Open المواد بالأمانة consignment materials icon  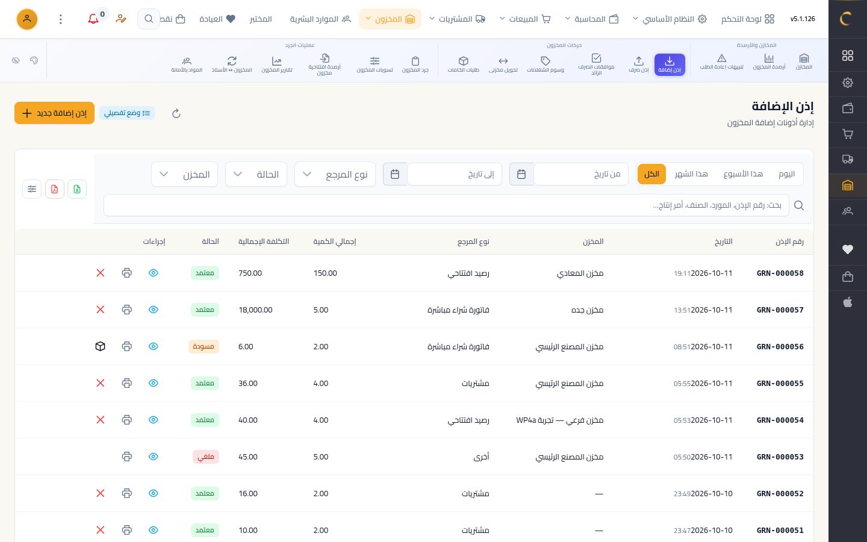click(x=187, y=64)
